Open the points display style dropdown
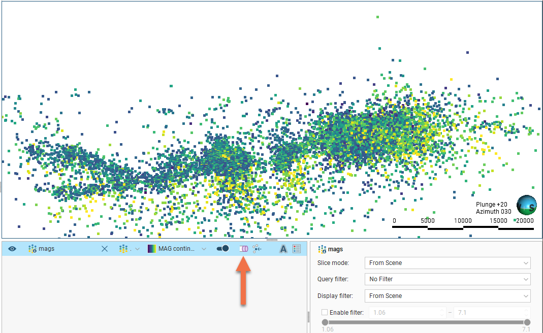Image resolution: width=543 pixels, height=333 pixels. [130, 249]
